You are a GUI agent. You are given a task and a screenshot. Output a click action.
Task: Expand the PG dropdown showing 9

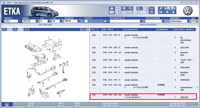click(49, 21)
